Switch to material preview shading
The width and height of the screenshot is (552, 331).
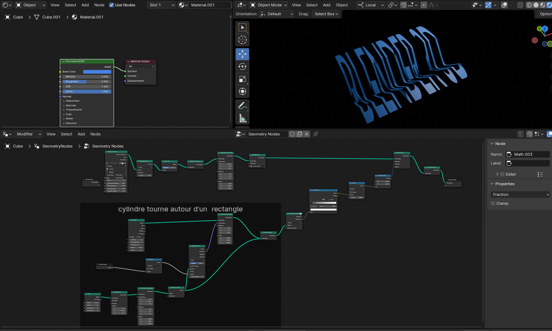pos(543,5)
